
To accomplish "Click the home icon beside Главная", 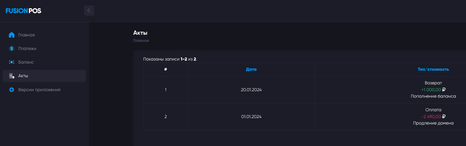I will point(12,35).
